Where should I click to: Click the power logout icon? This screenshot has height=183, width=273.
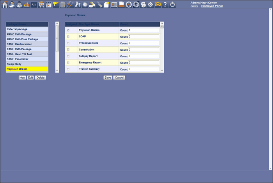pyautogui.click(x=173, y=5)
